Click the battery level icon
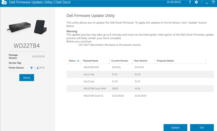Image resolution: width=217 pixels, height=131 pixels. coord(37,68)
